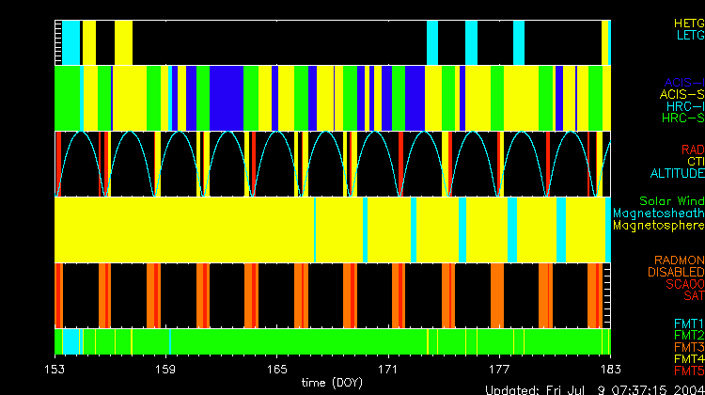Click the ACIS-S legend text
The width and height of the screenshot is (705, 395).
click(681, 94)
